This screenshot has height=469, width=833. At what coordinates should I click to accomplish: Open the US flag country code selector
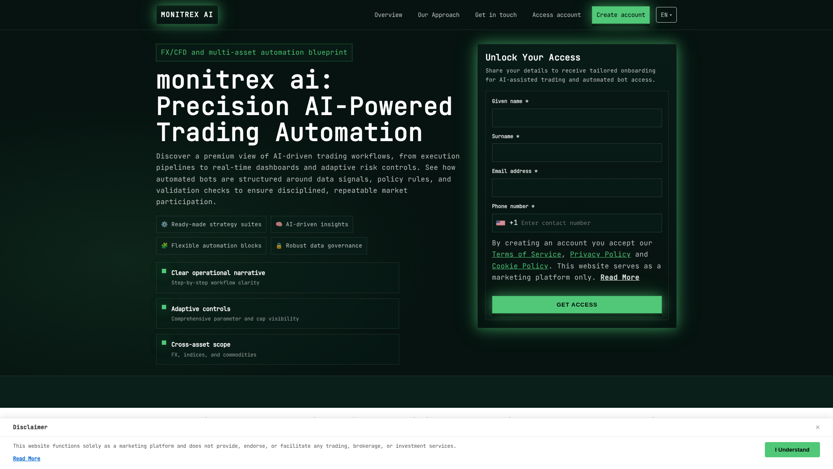[x=501, y=223]
